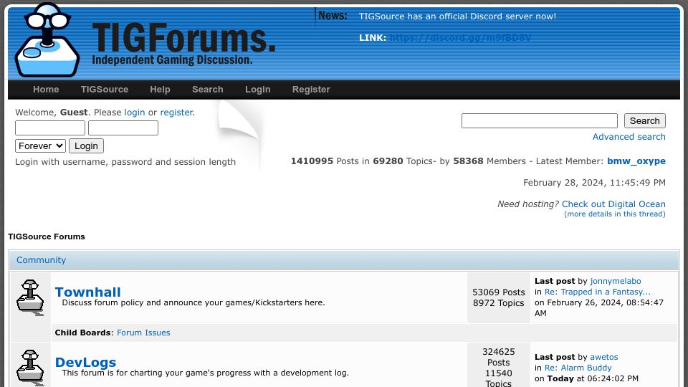View the awetos user profile

tap(603, 357)
